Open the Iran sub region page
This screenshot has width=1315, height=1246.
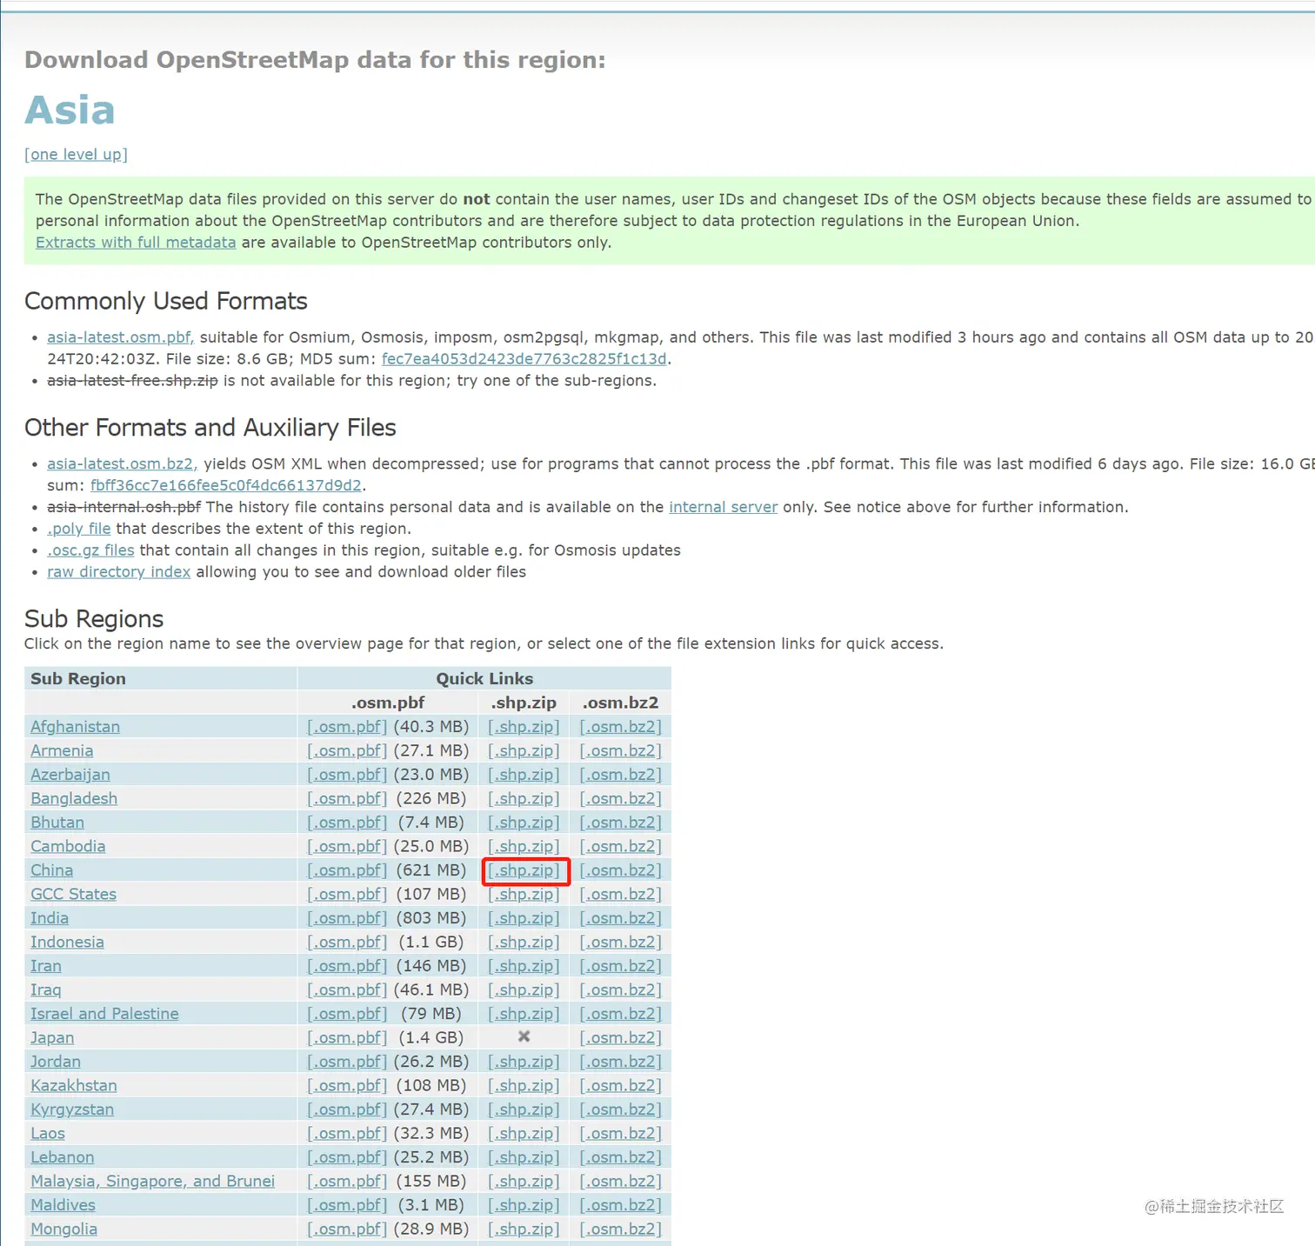pos(46,966)
